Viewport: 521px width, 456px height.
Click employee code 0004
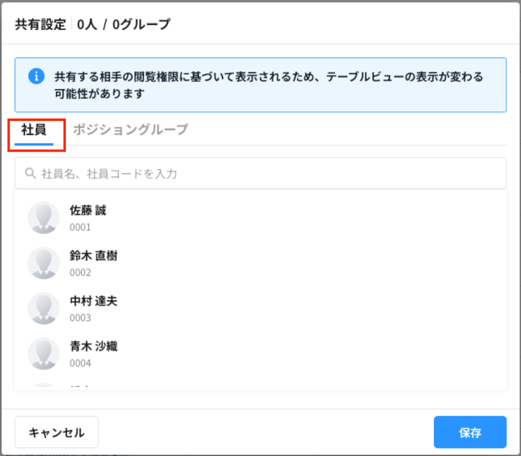pyautogui.click(x=80, y=363)
